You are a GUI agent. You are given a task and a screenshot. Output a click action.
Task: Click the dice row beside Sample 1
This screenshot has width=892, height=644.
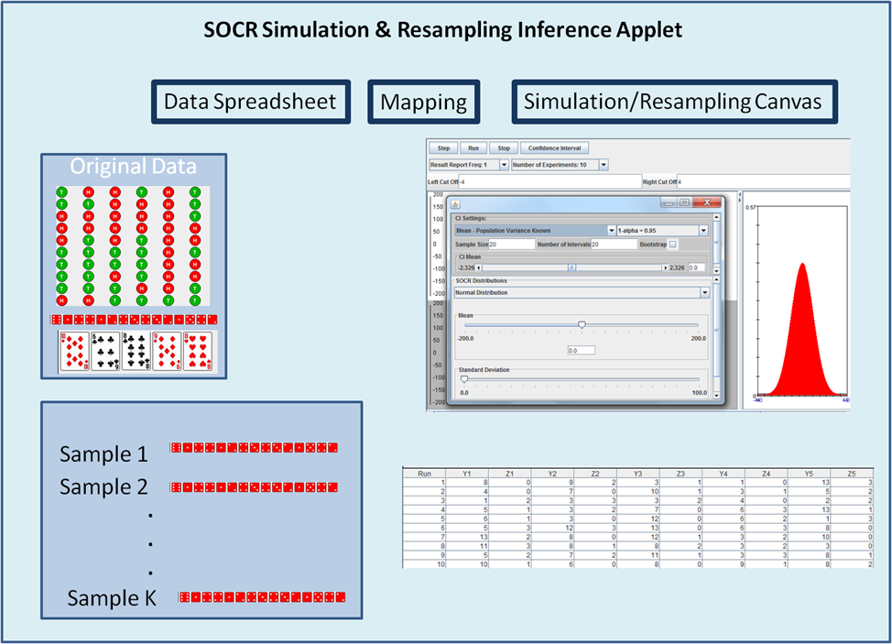pos(254,448)
